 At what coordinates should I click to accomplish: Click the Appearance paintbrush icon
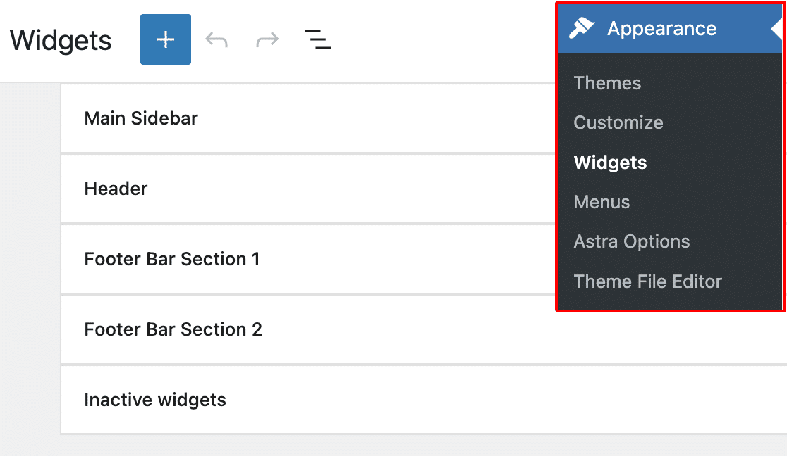(x=582, y=28)
